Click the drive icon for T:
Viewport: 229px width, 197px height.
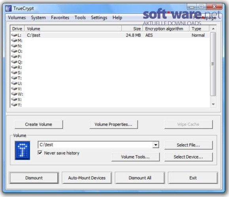tap(14, 78)
